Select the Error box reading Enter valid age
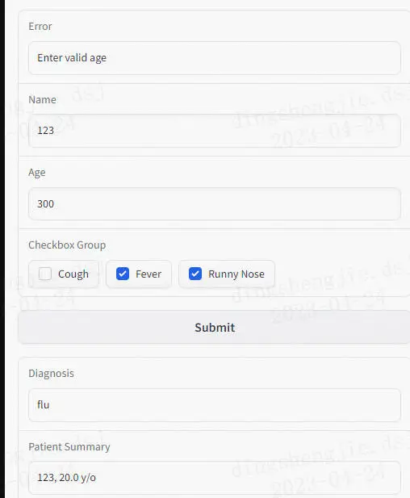The height and width of the screenshot is (498, 410). pyautogui.click(x=215, y=58)
